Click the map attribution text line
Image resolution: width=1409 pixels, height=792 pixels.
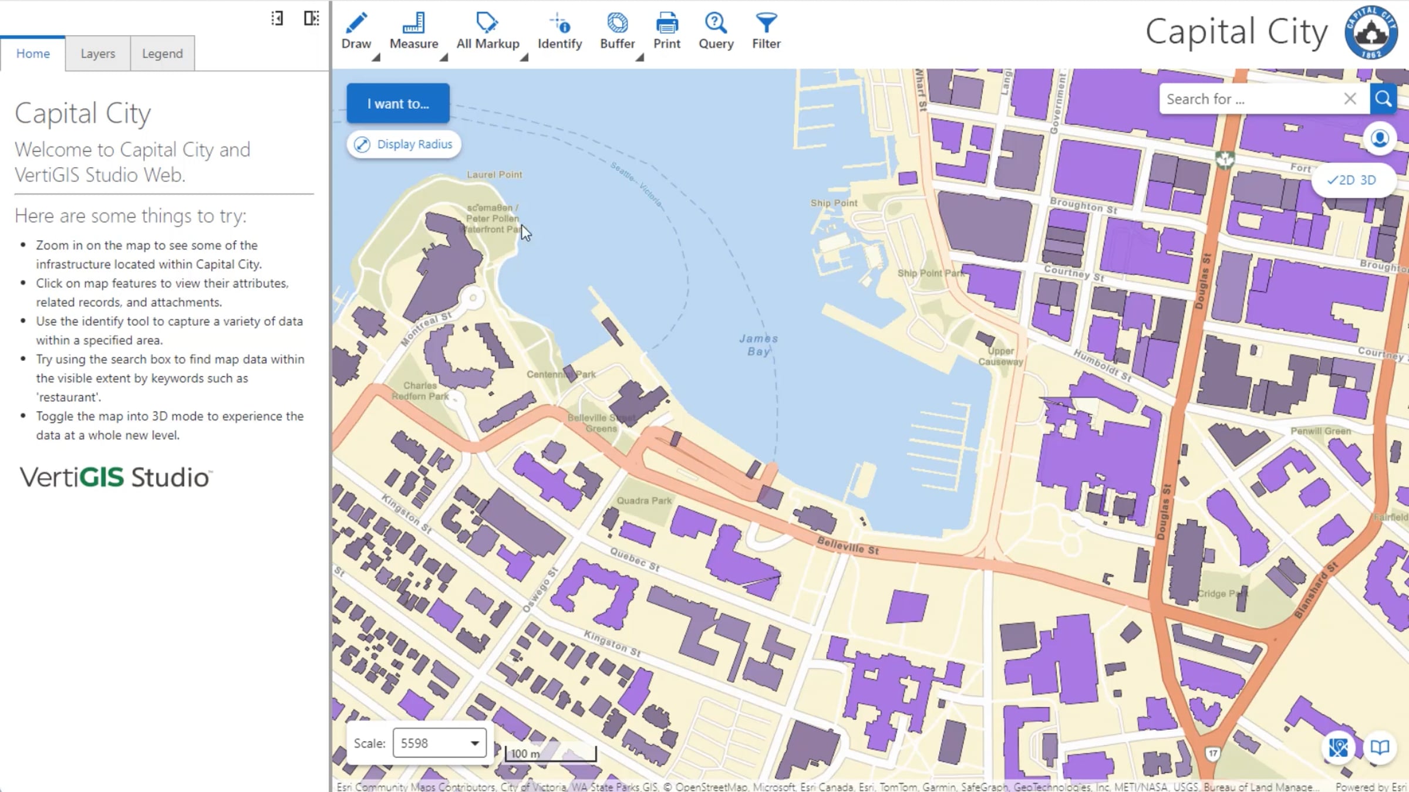(827, 787)
